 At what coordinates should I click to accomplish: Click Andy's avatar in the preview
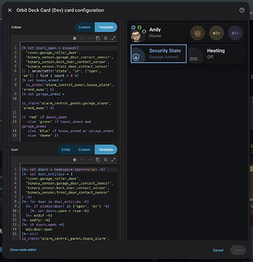136,36
